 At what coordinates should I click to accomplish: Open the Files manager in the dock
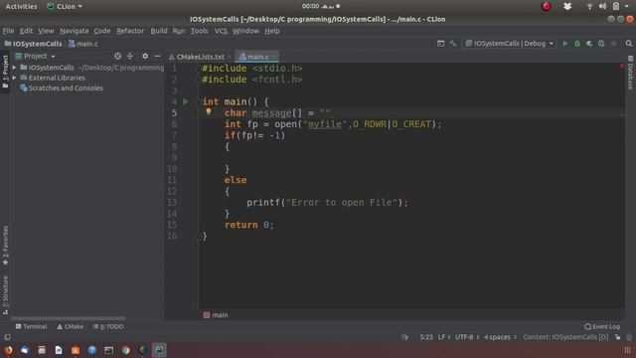(x=42, y=350)
